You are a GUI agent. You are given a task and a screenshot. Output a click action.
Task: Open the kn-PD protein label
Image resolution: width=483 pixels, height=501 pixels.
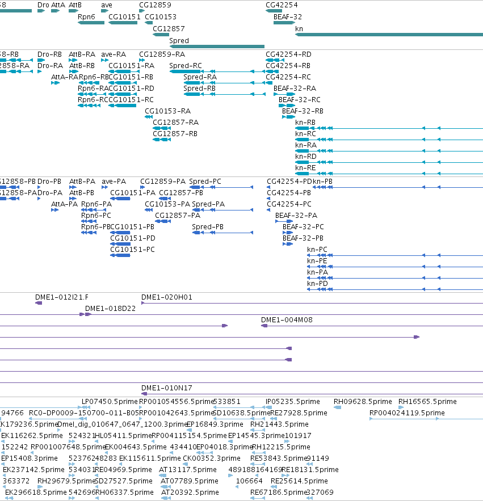coord(317,284)
